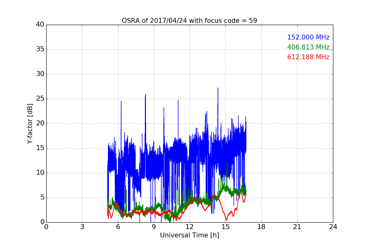370x247 pixels.
Task: Click the y-axis tick label 20
Action: click(x=40, y=124)
